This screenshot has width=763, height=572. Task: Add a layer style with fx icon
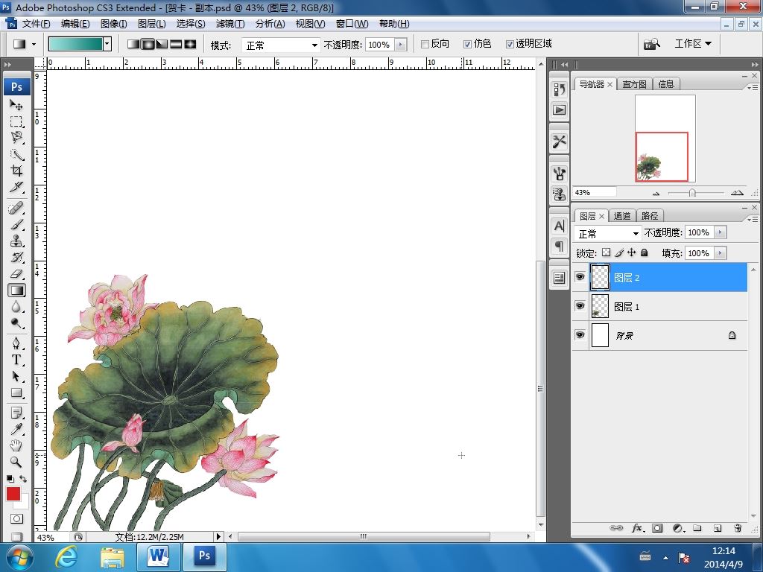(637, 528)
